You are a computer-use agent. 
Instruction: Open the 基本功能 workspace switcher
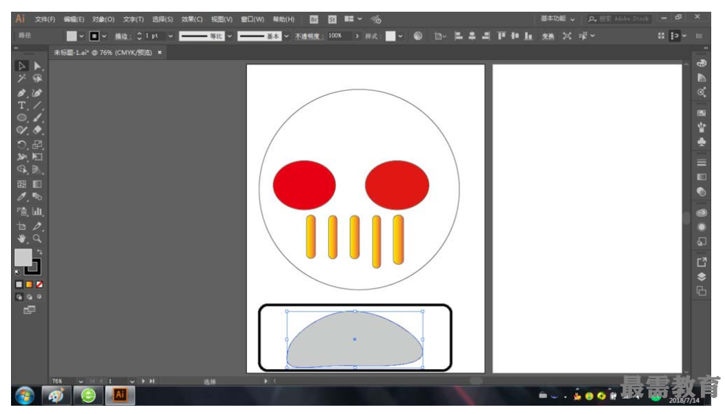pyautogui.click(x=558, y=19)
